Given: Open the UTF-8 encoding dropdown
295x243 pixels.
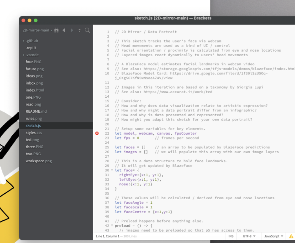Looking at the screenshot, I should tap(249, 236).
